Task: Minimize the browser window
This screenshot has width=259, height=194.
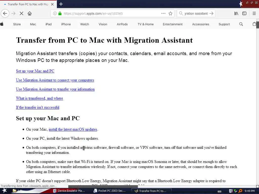Action: point(247,3)
